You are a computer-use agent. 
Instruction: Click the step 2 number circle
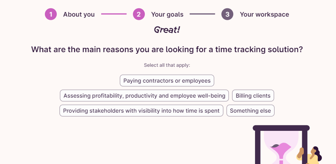[139, 14]
